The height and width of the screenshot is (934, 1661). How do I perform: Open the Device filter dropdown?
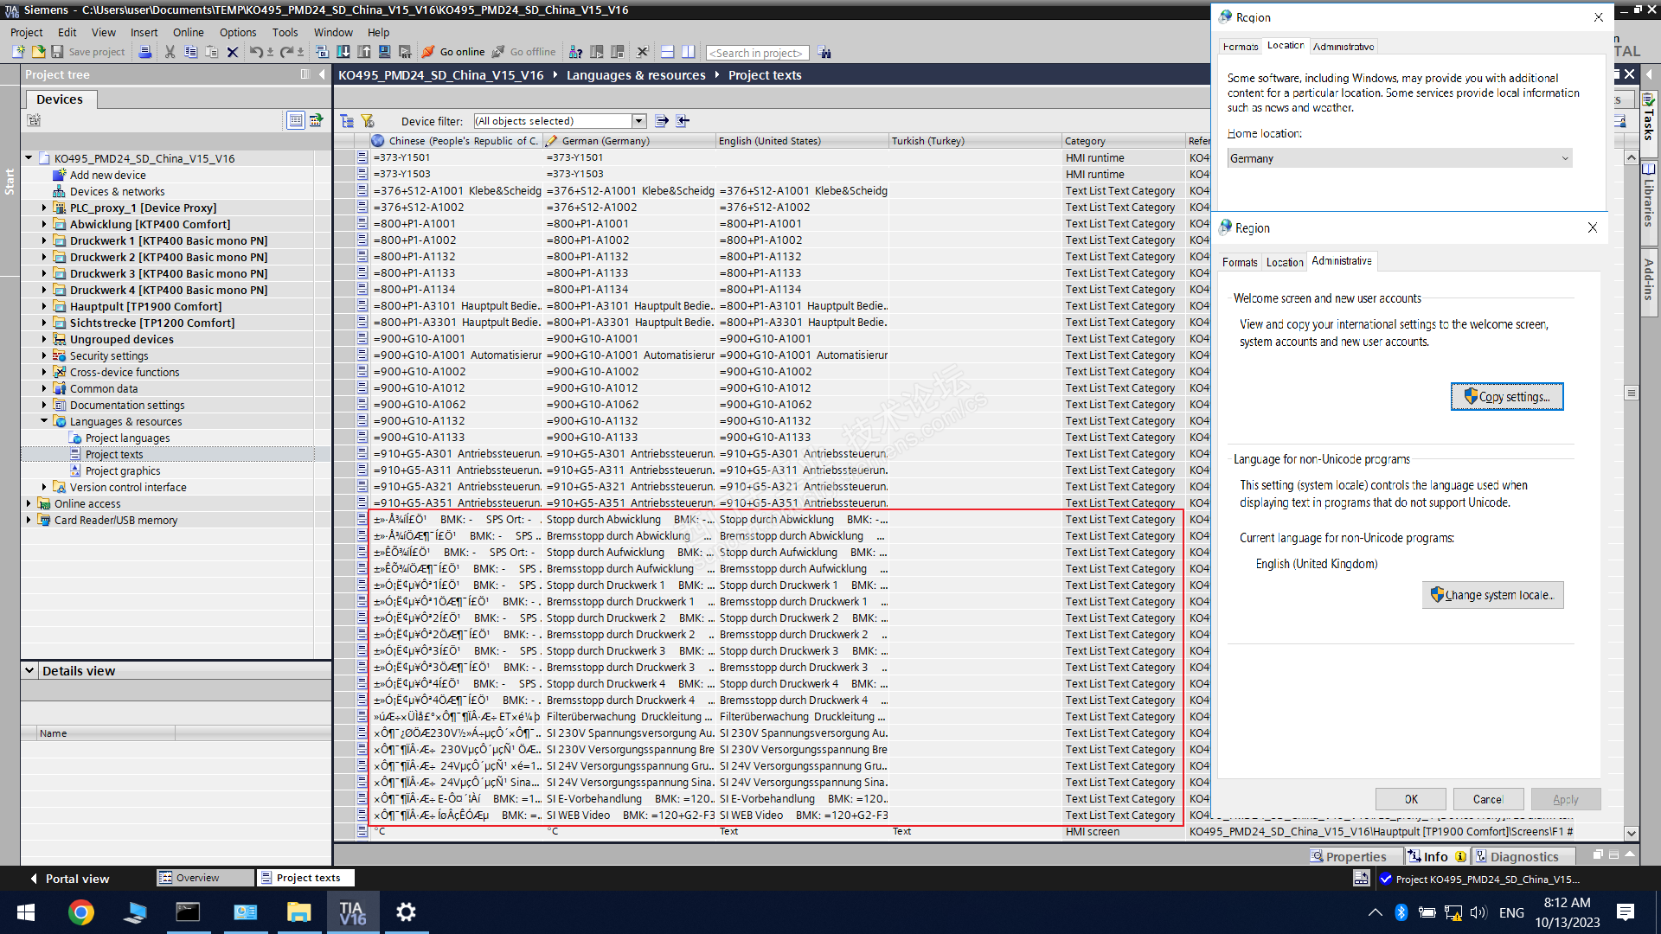(x=638, y=121)
